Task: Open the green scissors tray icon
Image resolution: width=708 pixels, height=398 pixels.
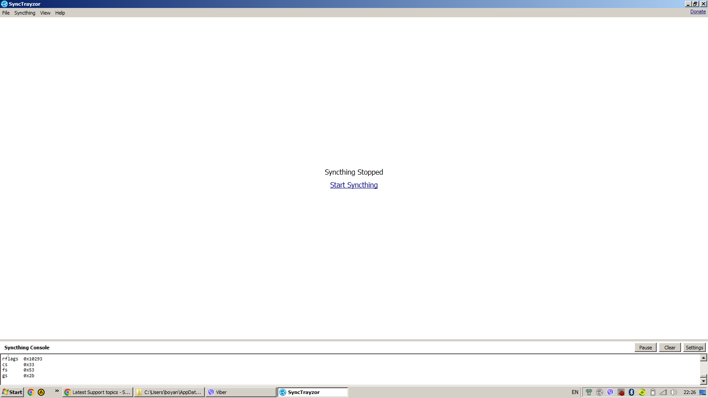Action: pos(589,392)
